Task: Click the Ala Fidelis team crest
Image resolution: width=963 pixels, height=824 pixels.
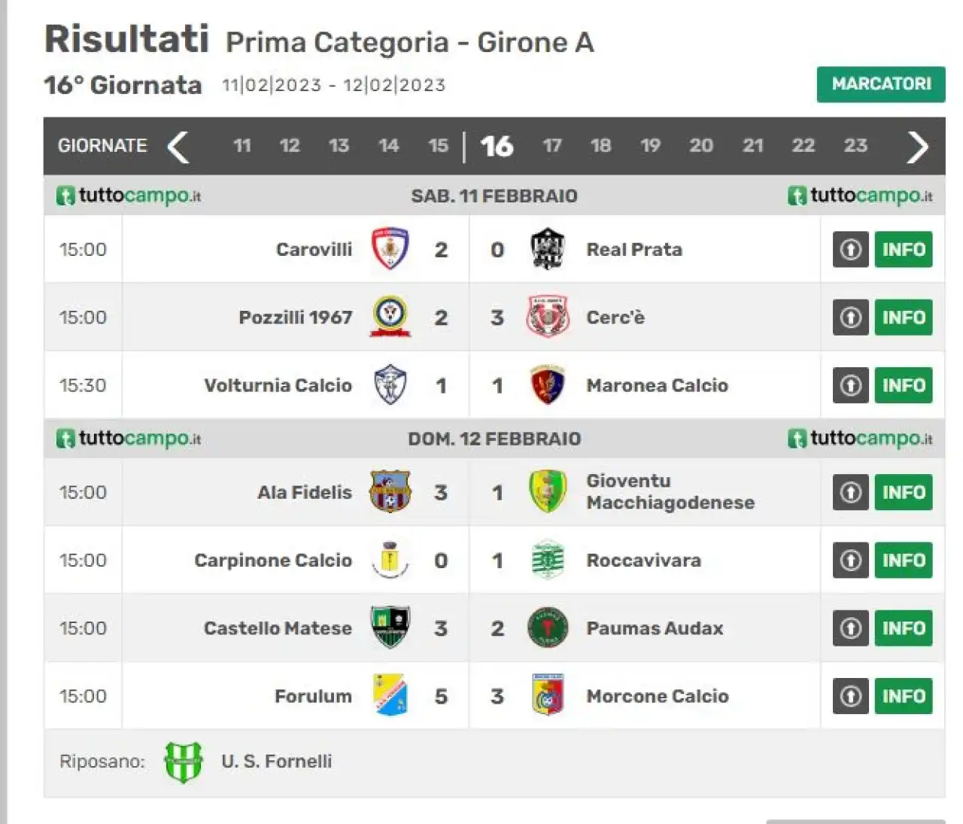Action: pyautogui.click(x=390, y=492)
